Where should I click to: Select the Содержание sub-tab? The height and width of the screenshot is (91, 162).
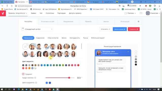click(x=40, y=38)
